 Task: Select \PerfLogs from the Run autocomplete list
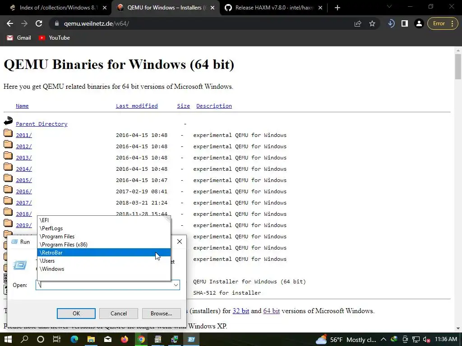[104, 228]
